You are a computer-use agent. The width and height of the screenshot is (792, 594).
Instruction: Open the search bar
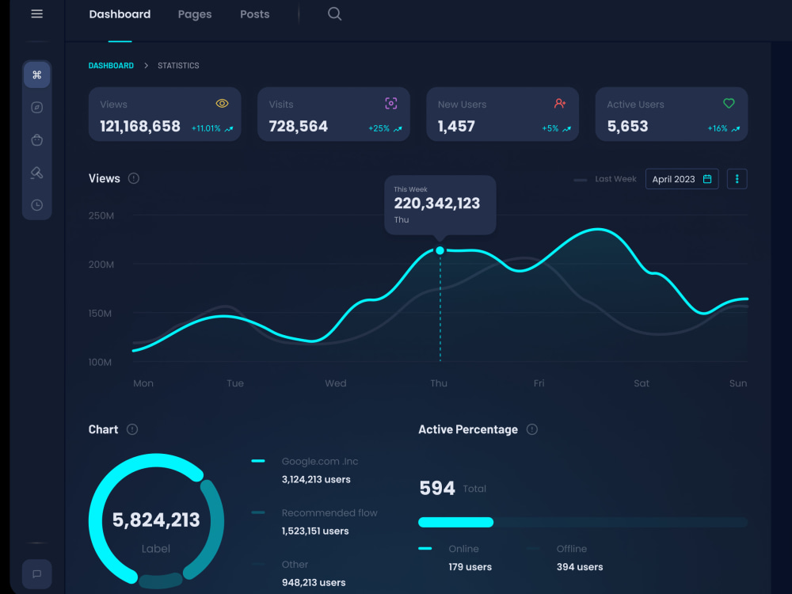tap(333, 13)
